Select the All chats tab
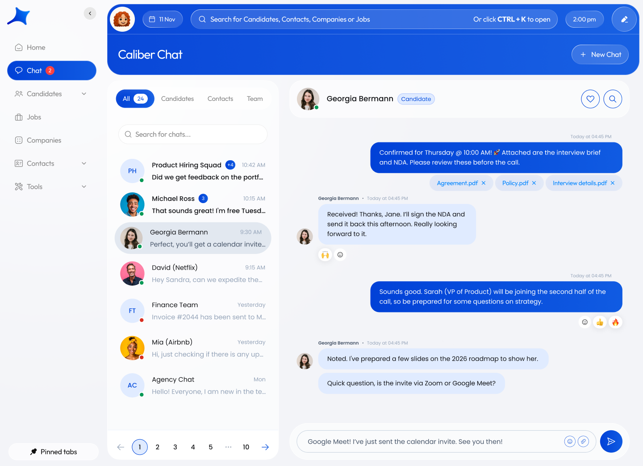643x466 pixels. (135, 99)
